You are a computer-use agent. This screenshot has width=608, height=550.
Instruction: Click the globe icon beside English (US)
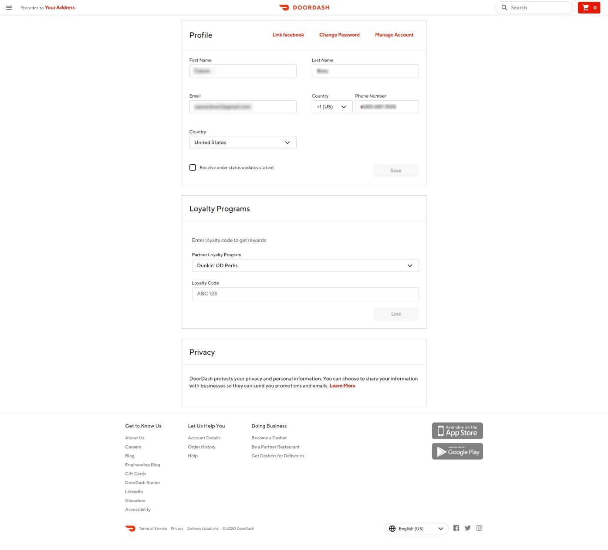[x=392, y=528]
